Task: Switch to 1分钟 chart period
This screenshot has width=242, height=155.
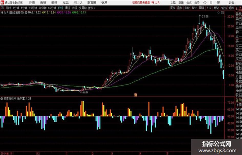Action: click(x=16, y=8)
